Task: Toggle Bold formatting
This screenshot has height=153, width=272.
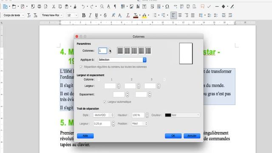Action: (84, 15)
